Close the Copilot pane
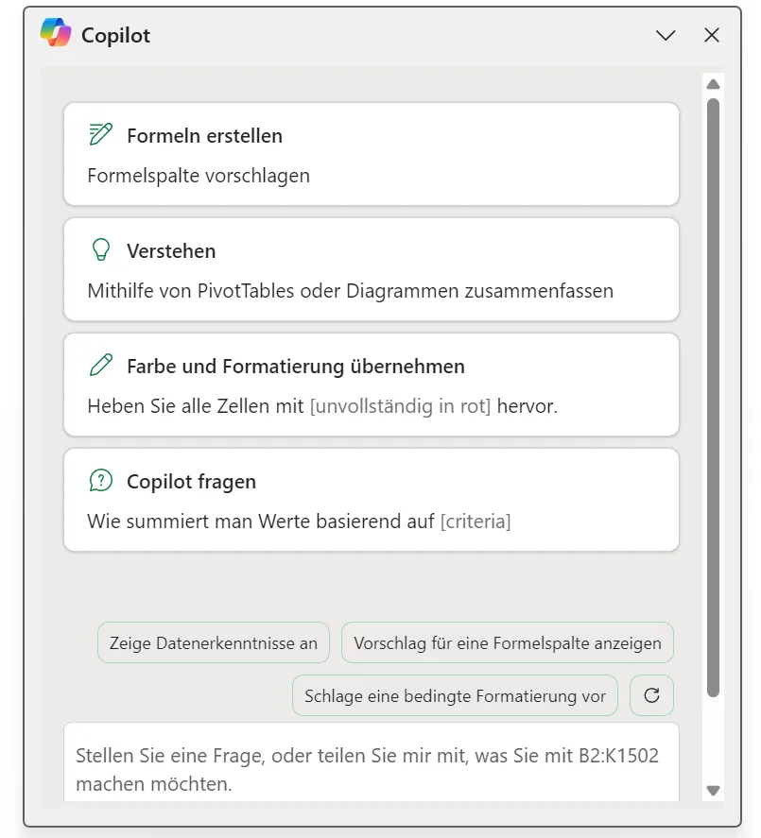Screen dimensions: 761x838 [x=711, y=35]
